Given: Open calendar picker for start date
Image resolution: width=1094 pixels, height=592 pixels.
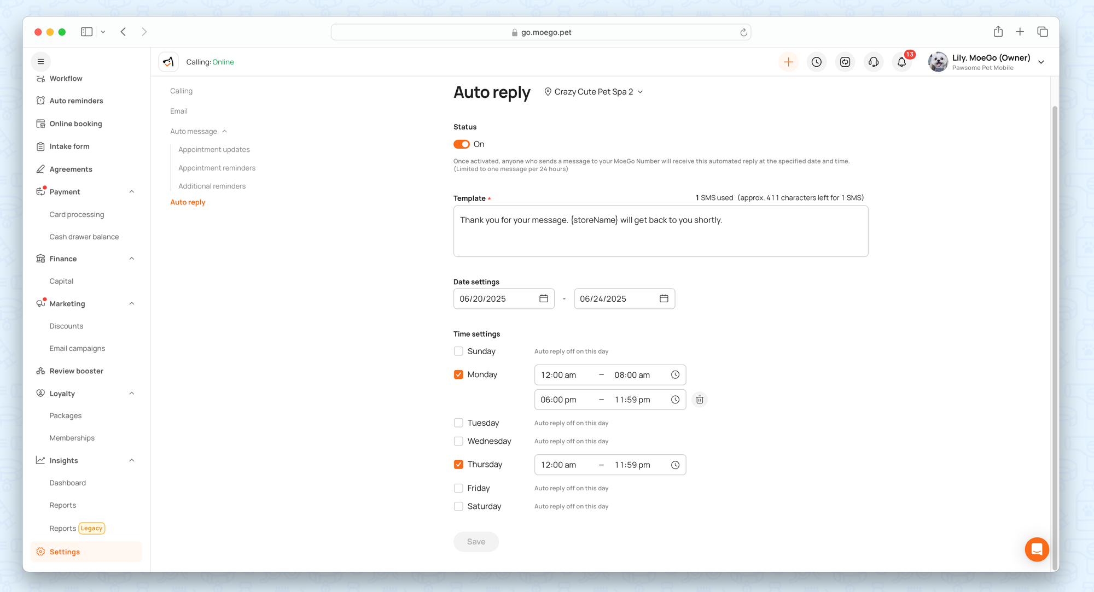Looking at the screenshot, I should click(543, 298).
